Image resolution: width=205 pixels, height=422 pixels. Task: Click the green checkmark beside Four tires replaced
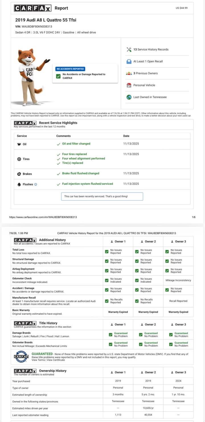tap(58, 154)
